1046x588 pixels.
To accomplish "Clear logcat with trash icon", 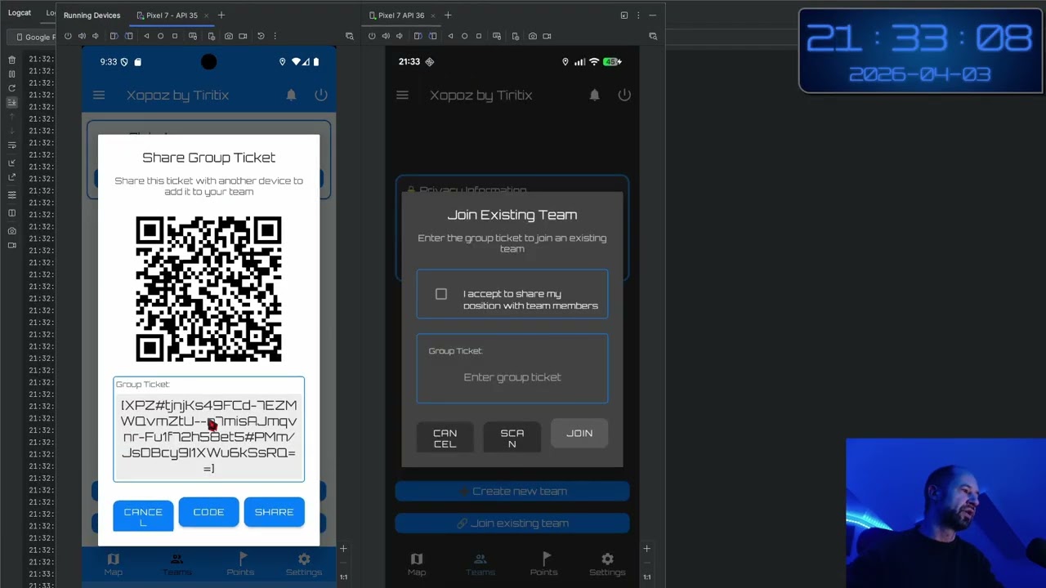I will click(x=11, y=60).
